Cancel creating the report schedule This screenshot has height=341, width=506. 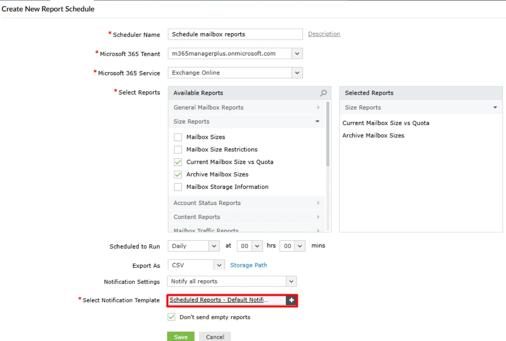(x=215, y=337)
